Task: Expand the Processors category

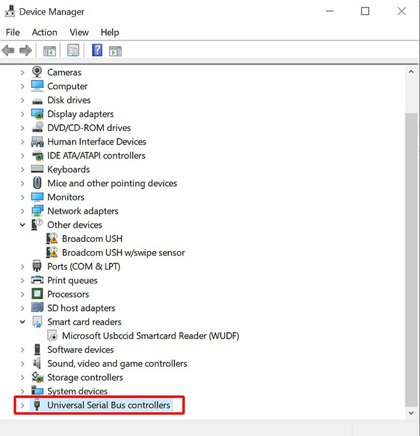Action: [23, 294]
